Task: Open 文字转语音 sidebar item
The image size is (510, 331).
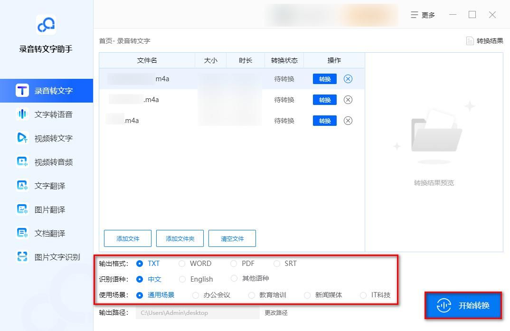Action: 47,114
